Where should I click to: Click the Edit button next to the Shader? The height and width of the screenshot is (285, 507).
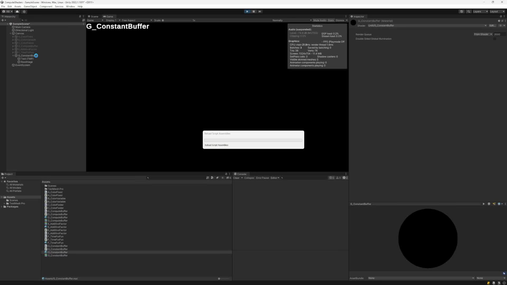pos(492,25)
